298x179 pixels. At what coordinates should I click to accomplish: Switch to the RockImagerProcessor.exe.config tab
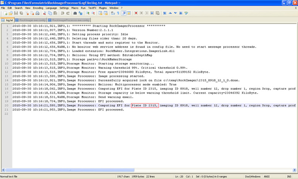[69, 20]
